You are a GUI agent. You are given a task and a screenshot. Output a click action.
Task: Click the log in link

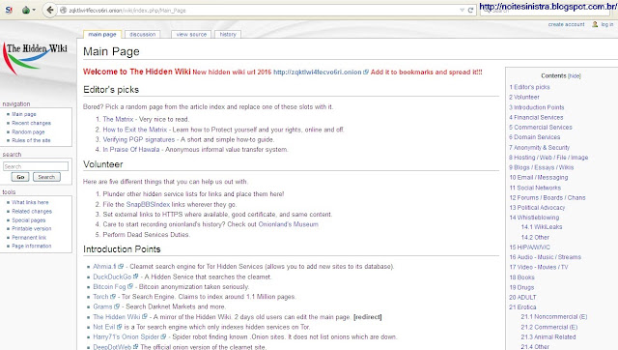607,24
